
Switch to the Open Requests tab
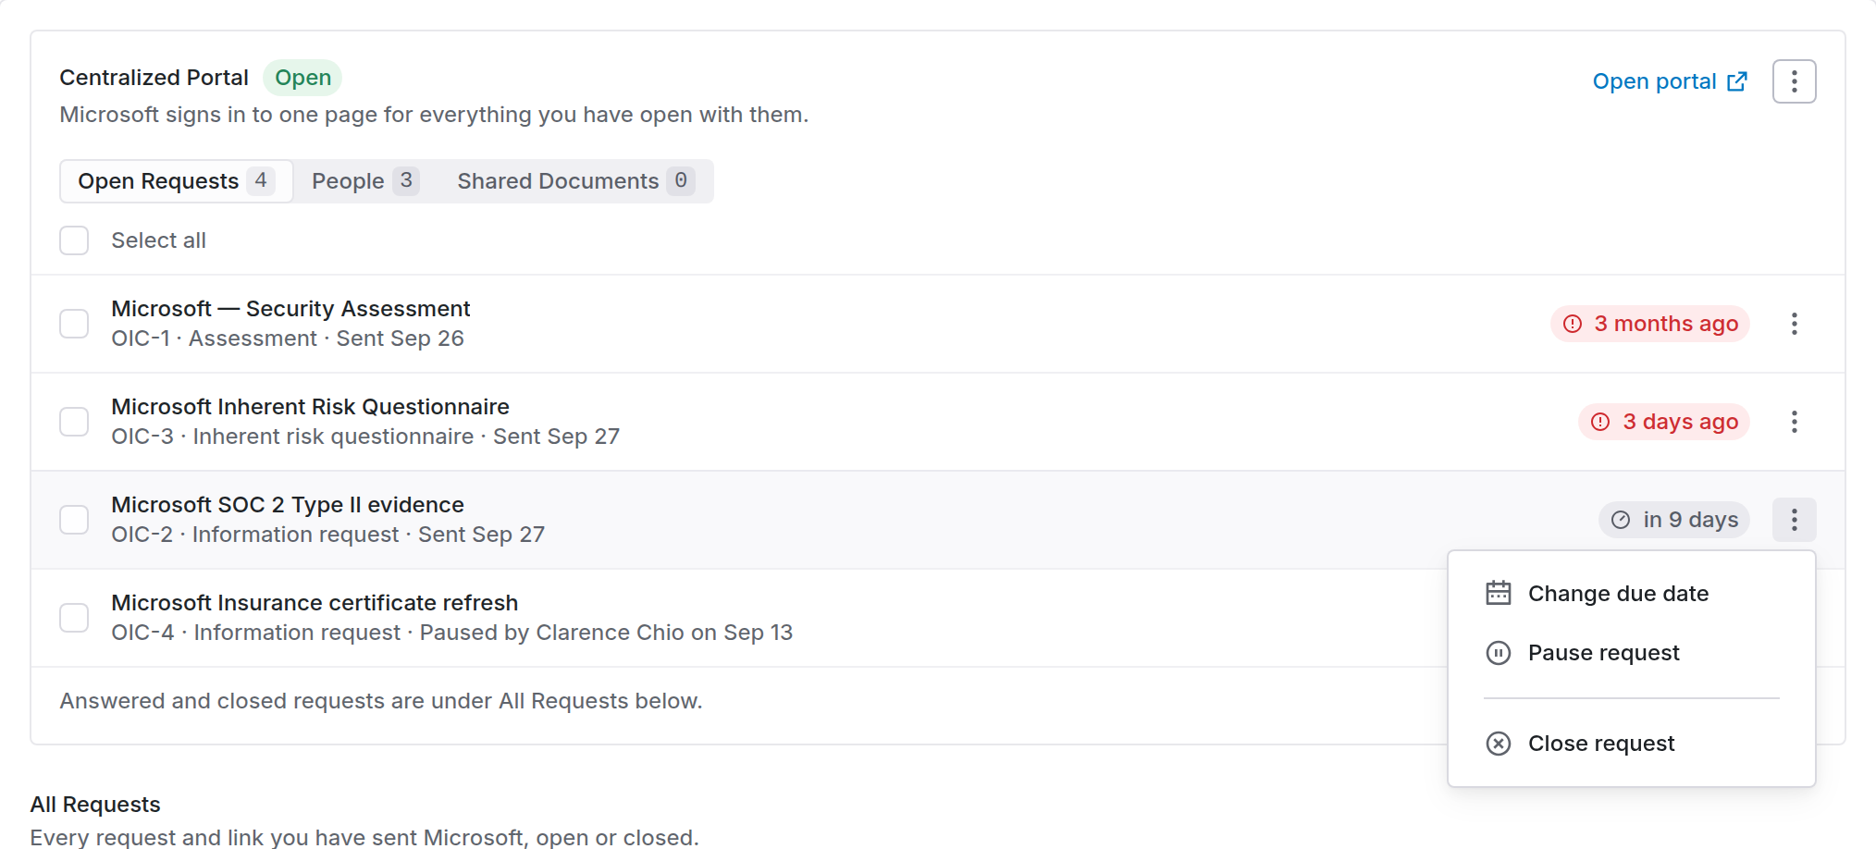click(177, 181)
